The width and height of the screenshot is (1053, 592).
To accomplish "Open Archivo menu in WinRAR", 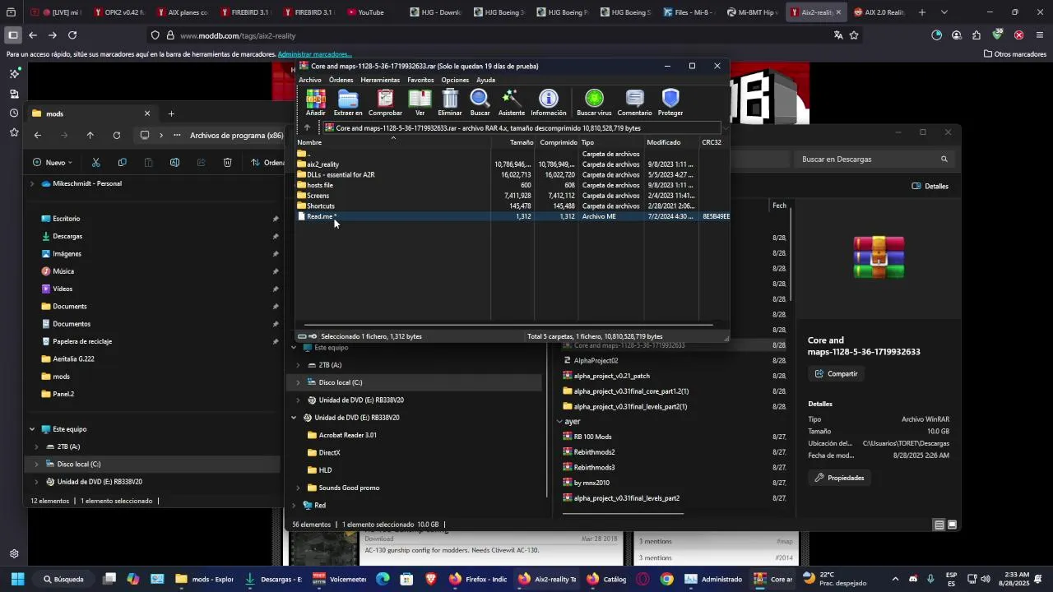I will click(310, 80).
